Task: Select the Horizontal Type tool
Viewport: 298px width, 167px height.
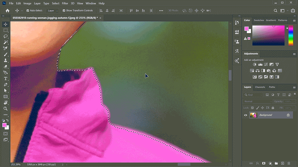Action: (x=6, y=79)
